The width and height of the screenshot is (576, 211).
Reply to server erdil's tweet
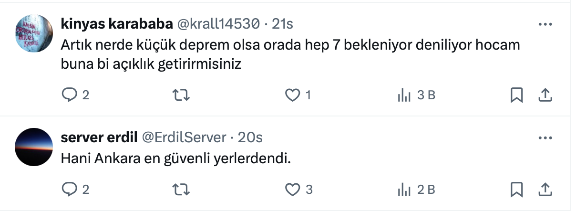point(70,190)
